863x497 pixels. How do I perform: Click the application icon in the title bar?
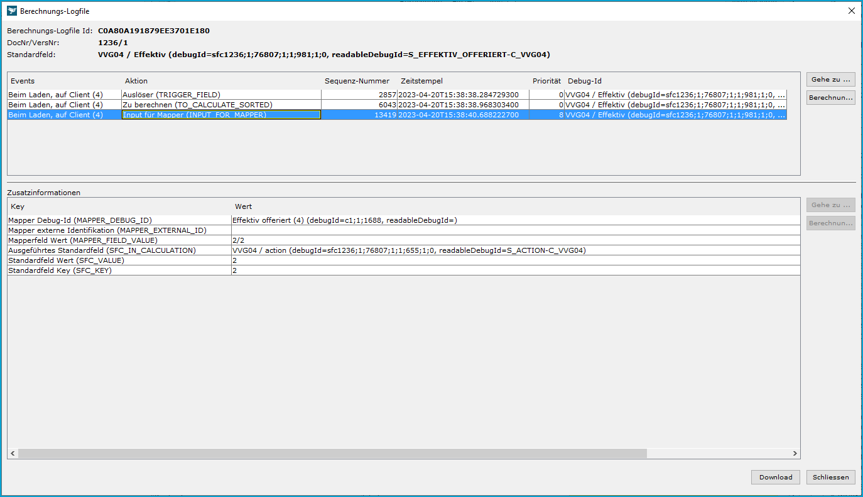[x=11, y=11]
